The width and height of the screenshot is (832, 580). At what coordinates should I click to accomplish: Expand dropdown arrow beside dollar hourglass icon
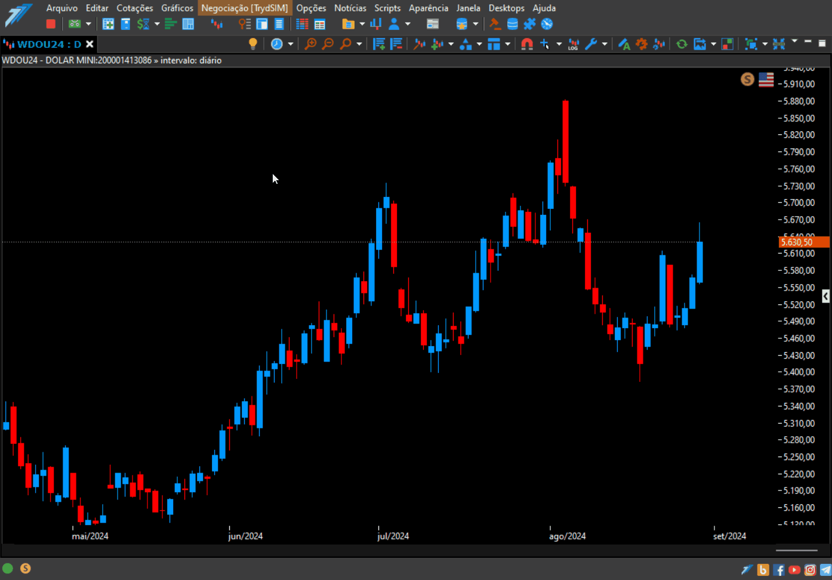coord(157,24)
